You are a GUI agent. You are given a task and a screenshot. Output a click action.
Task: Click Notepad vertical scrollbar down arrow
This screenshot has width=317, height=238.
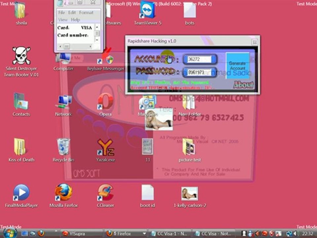click(97, 40)
